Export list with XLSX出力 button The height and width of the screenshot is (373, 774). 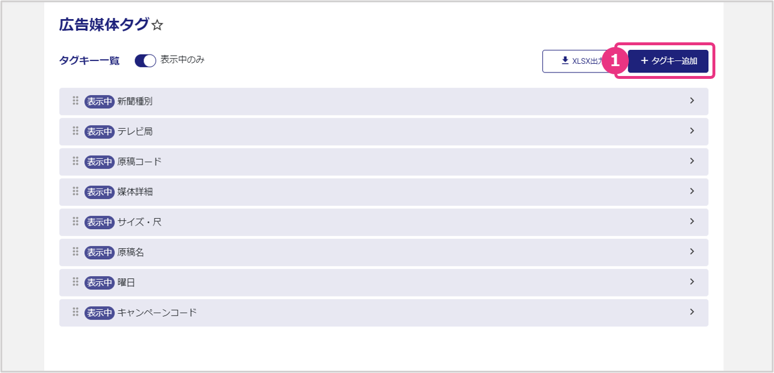(x=575, y=61)
